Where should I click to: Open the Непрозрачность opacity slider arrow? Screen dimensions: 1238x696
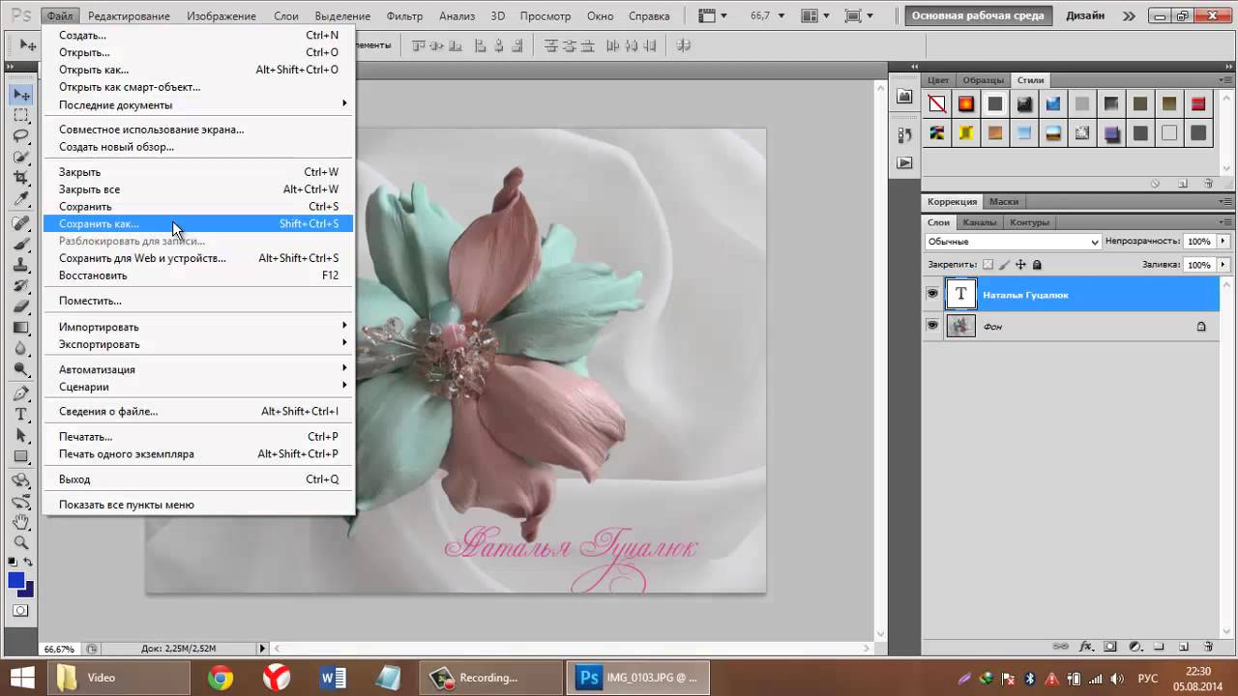coord(1223,241)
